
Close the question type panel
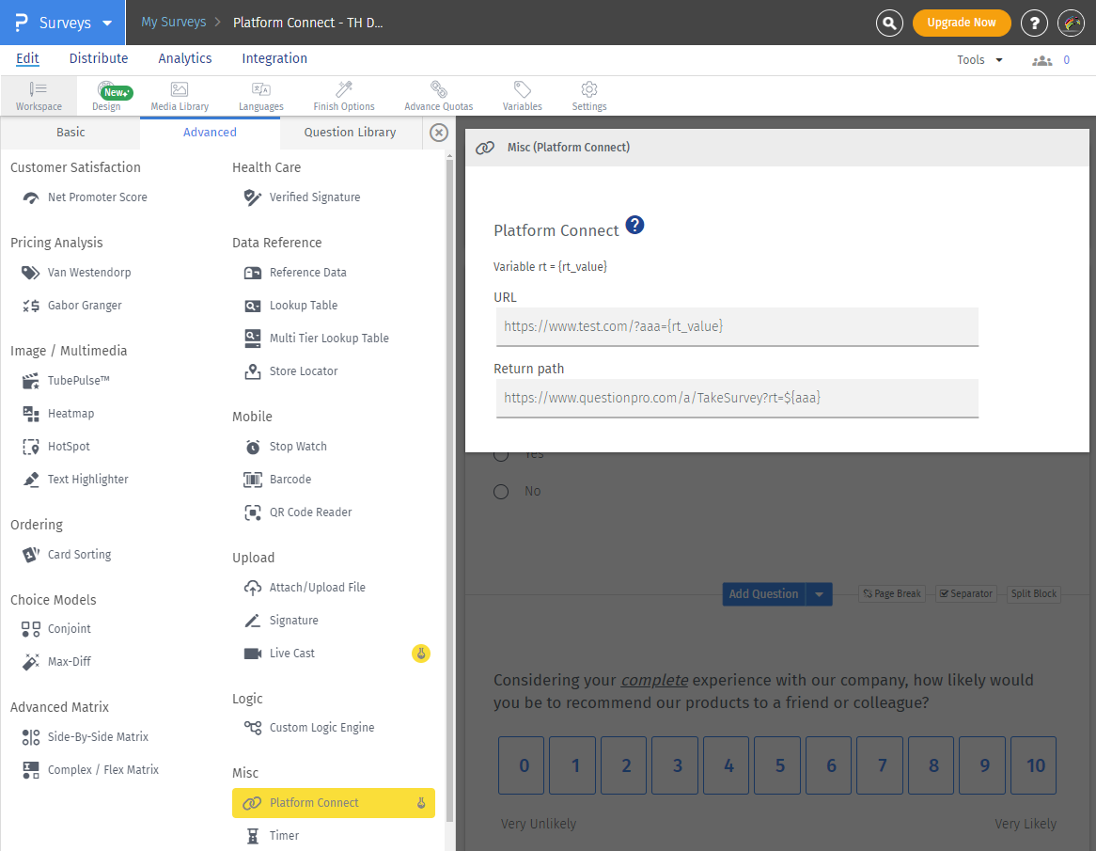438,133
